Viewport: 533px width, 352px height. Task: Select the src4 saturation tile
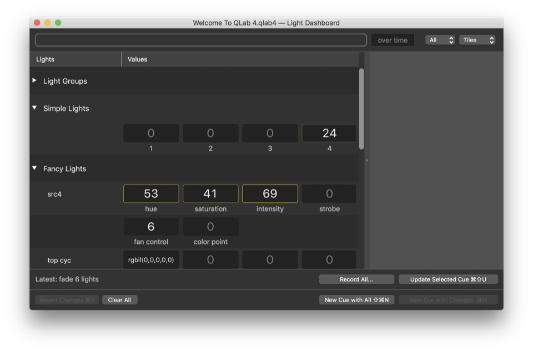coord(210,193)
